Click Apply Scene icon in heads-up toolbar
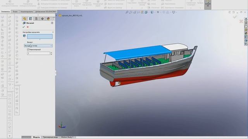This screenshot has width=248, height=139. [x=168, y=12]
